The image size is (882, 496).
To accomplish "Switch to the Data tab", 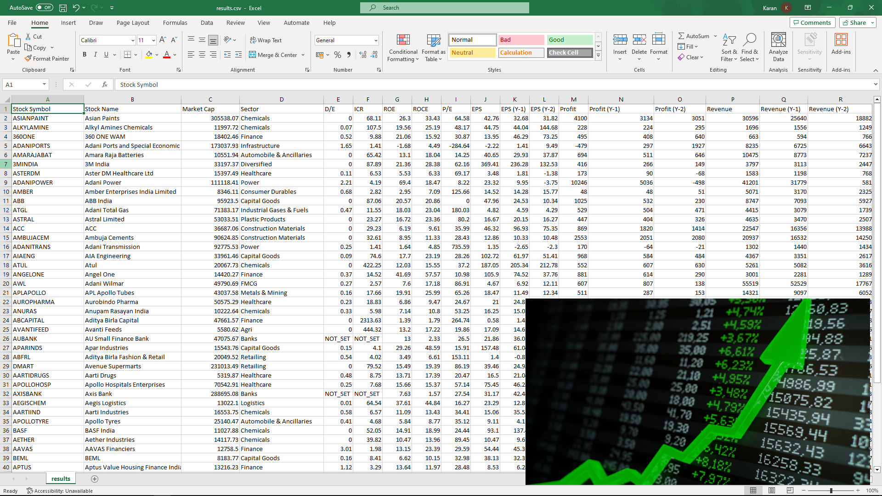I will [x=207, y=23].
